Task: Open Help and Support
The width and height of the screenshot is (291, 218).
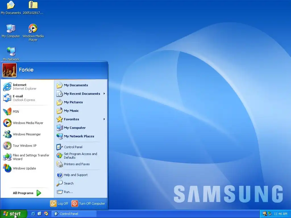Action: pyautogui.click(x=81, y=175)
